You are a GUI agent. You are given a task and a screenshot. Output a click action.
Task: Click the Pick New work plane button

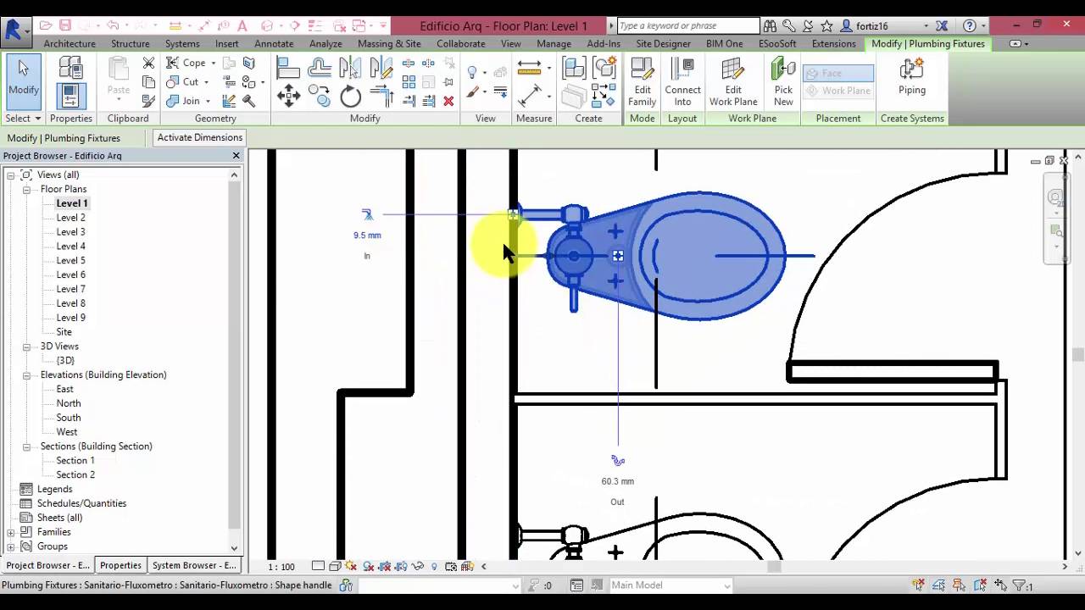click(783, 82)
